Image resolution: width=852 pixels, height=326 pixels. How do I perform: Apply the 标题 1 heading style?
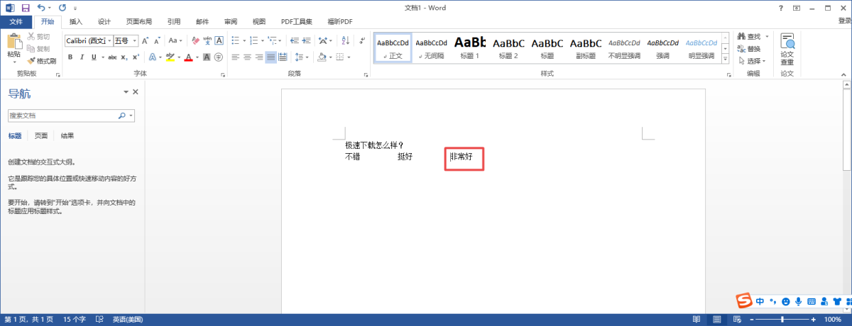coord(469,47)
